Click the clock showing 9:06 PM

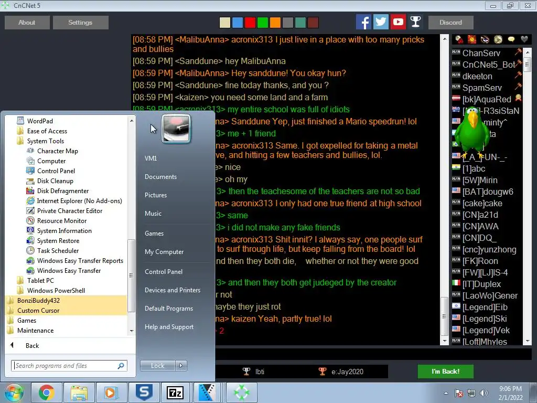point(510,389)
